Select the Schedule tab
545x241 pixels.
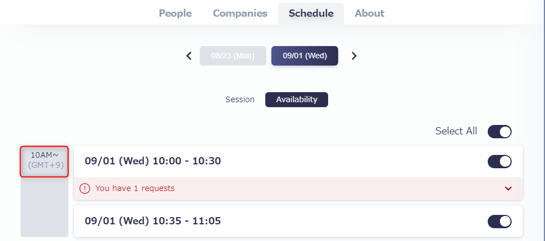coord(311,13)
